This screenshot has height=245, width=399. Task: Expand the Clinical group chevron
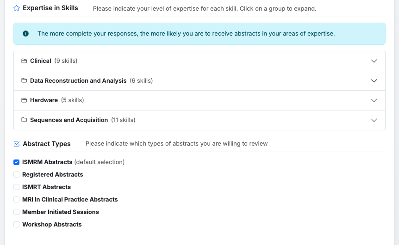point(374,61)
